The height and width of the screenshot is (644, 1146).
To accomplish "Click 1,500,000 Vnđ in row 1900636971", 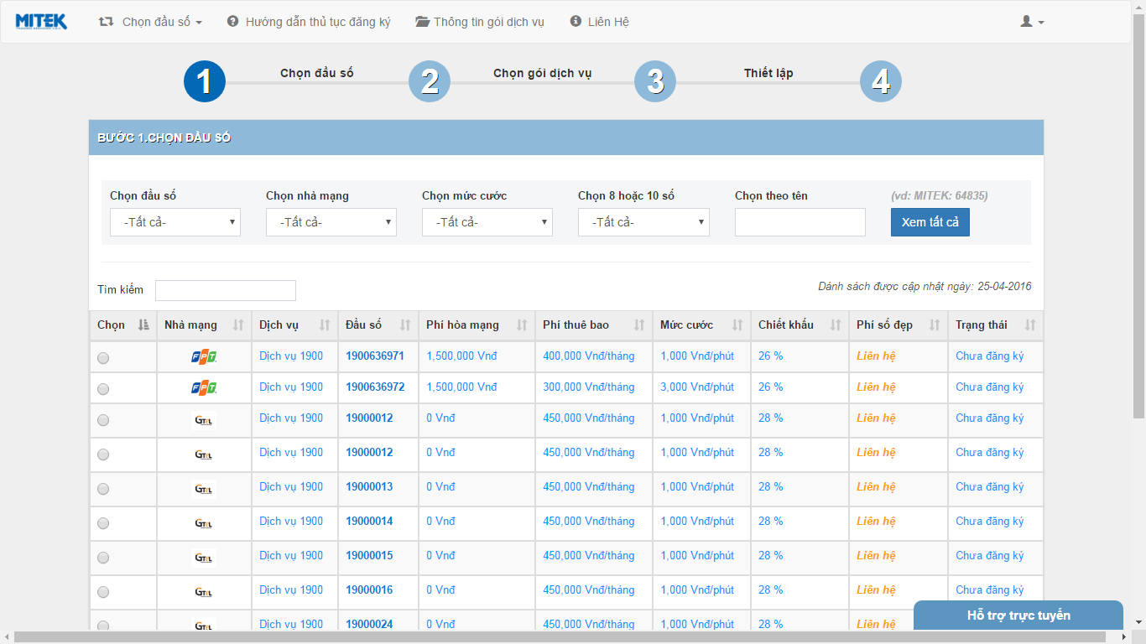I will coord(461,356).
